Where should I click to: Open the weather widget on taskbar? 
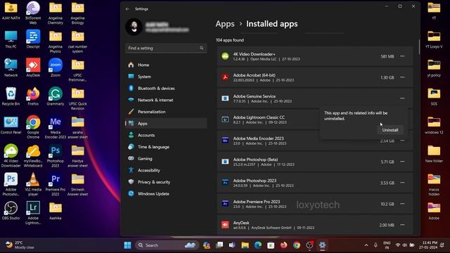[20, 245]
